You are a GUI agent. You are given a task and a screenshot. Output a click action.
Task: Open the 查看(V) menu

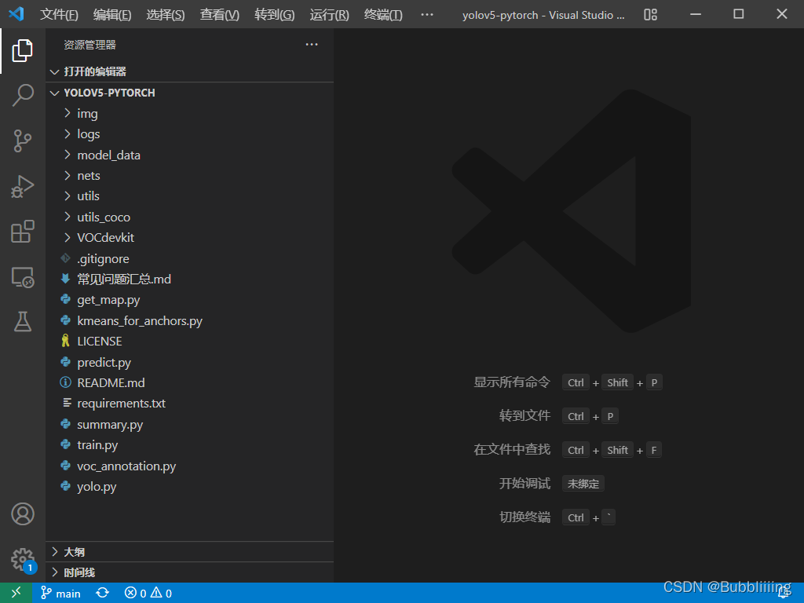[x=220, y=15]
